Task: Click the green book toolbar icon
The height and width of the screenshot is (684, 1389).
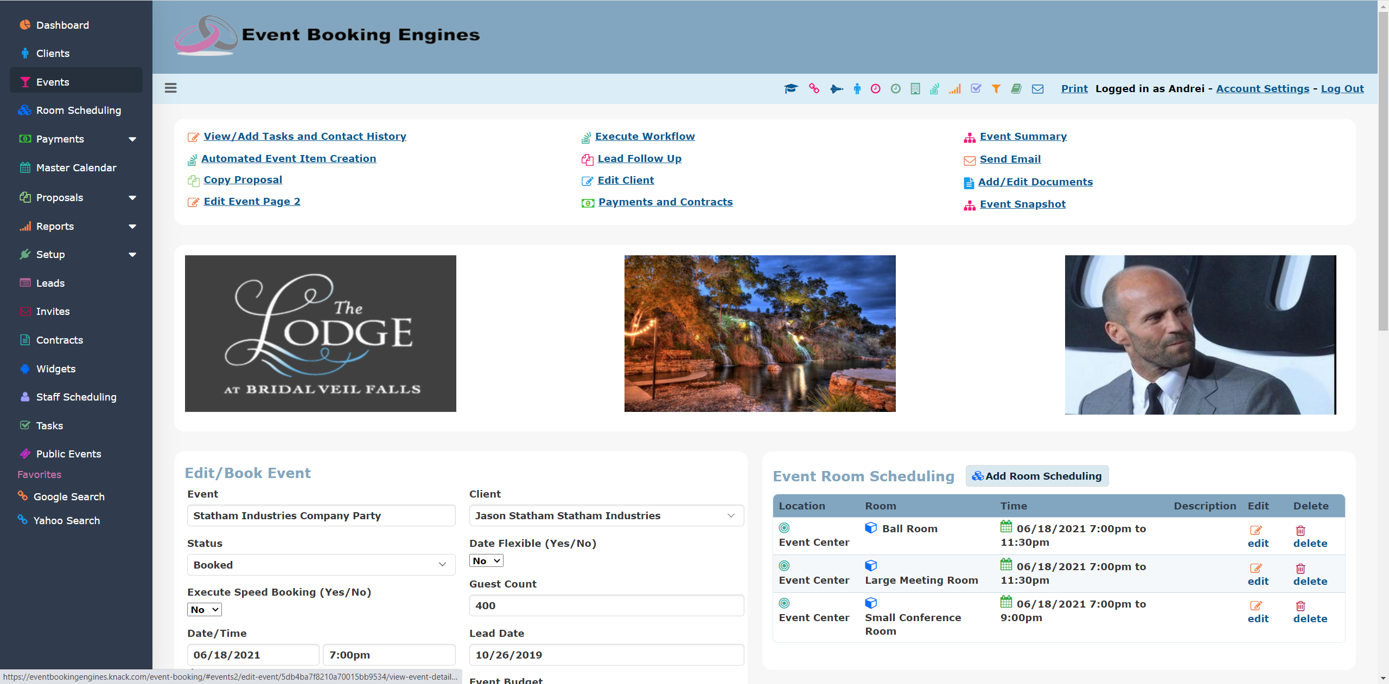Action: coord(1016,89)
